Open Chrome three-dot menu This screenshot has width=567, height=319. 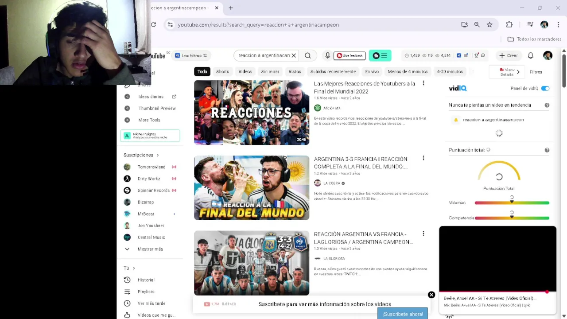(x=558, y=25)
